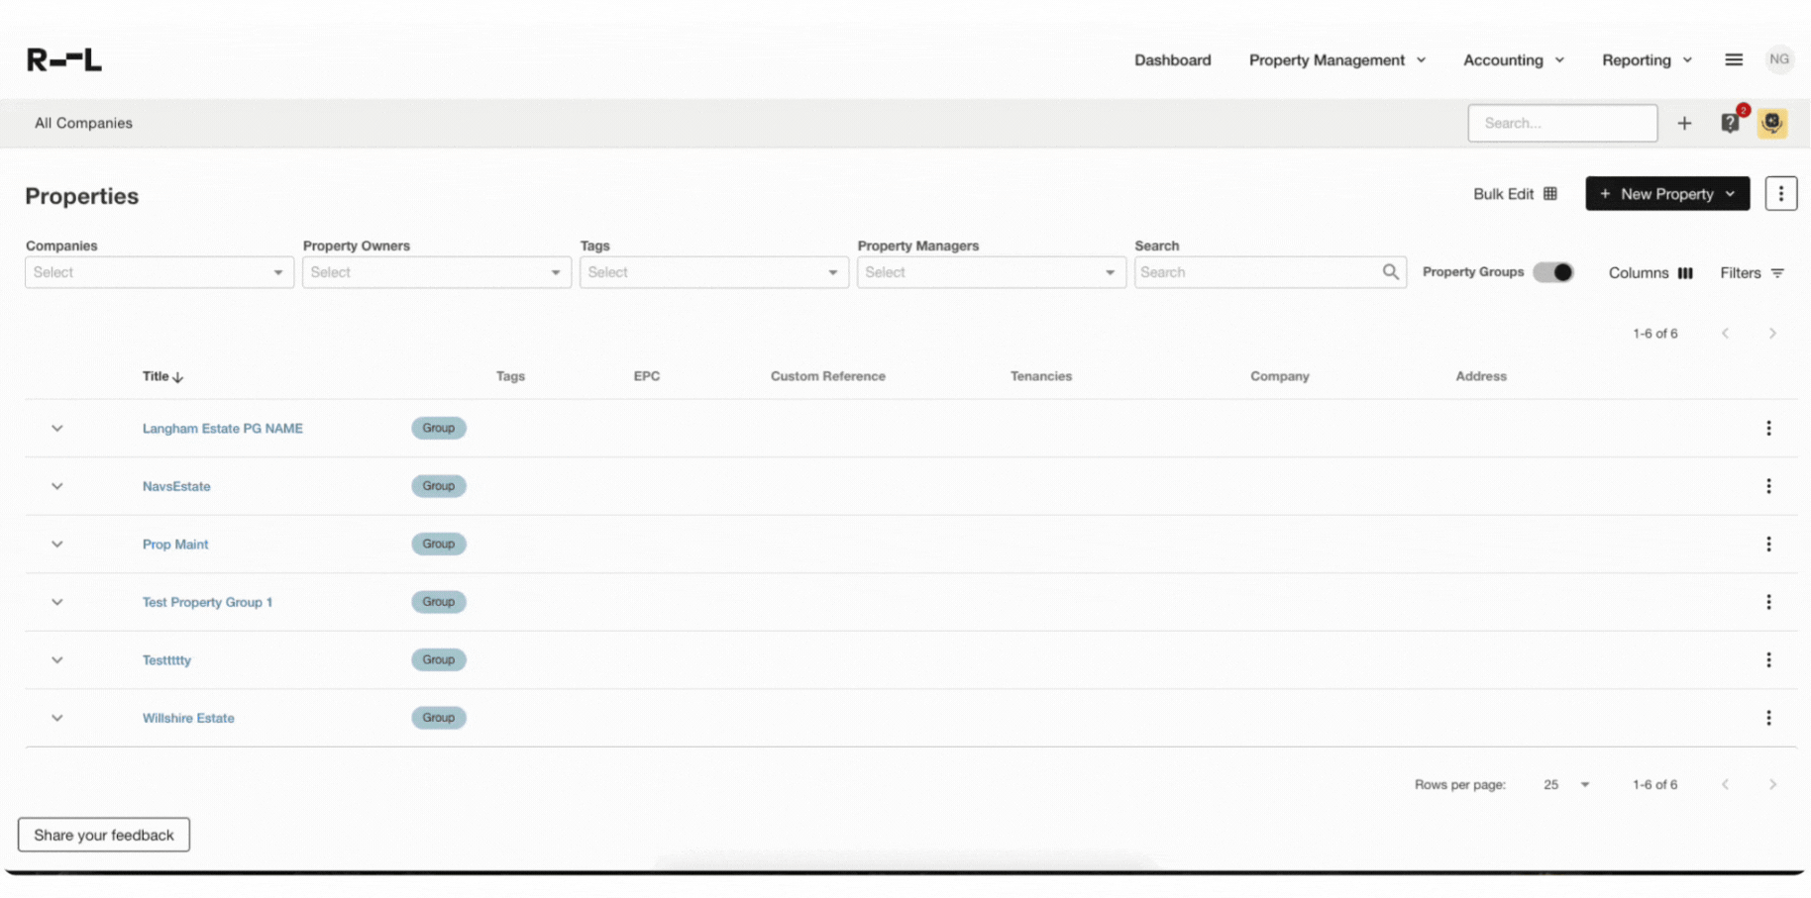Expand the Test Property Group 1 row

[x=57, y=602]
